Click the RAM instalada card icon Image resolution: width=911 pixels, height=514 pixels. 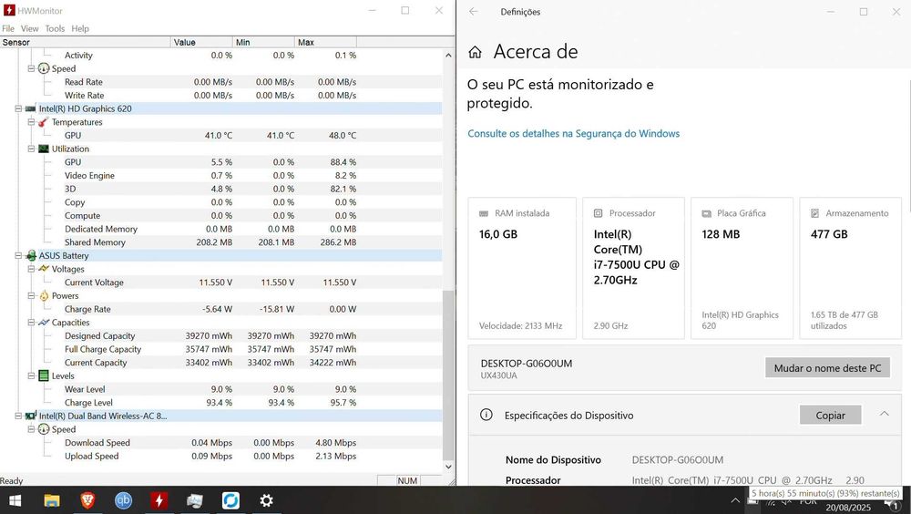point(484,213)
